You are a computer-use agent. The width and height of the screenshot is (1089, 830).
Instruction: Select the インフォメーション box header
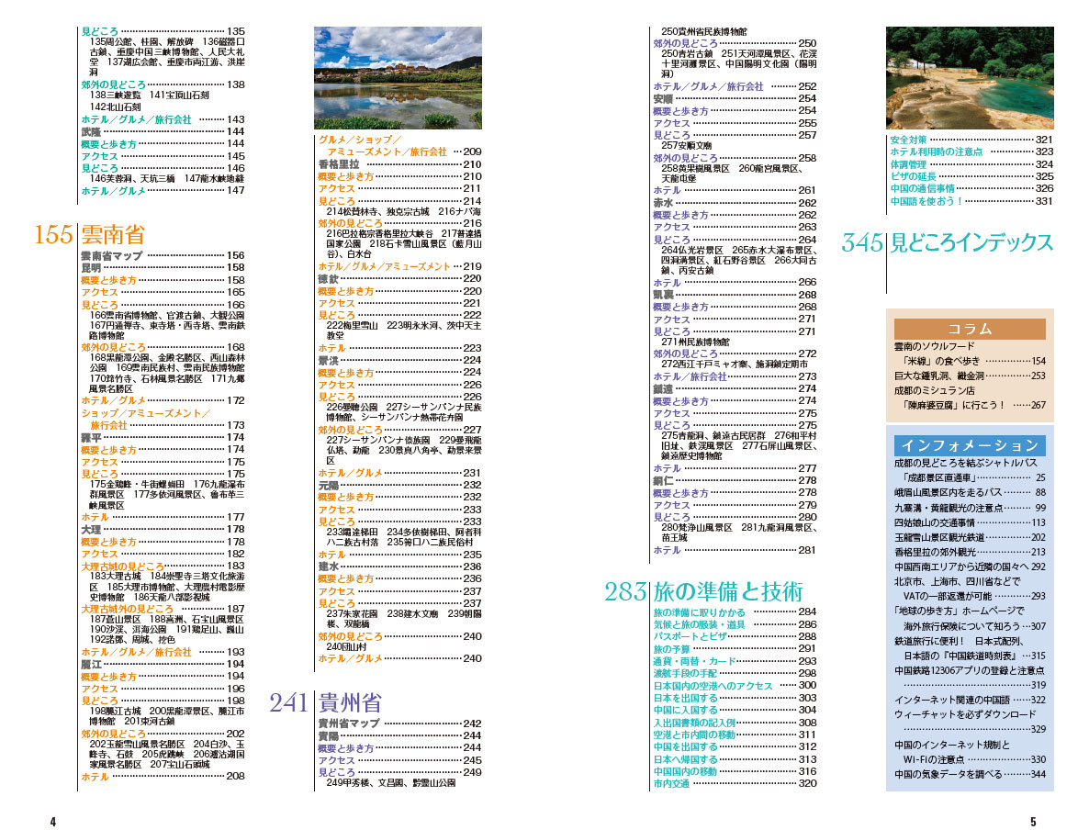969,445
